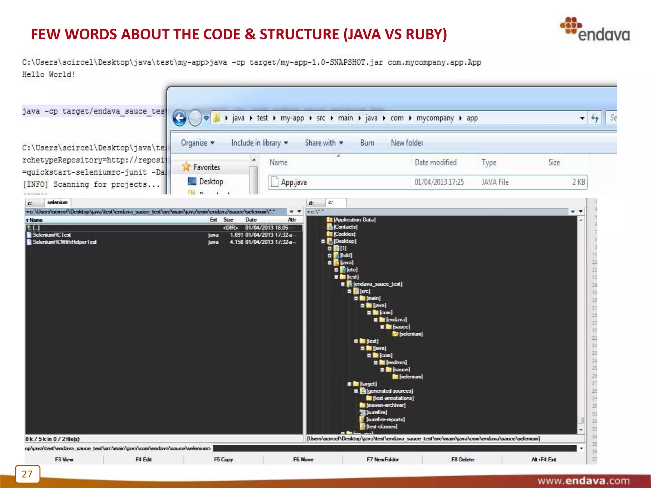651x488 pixels.
Task: Select the App.java file
Action: [x=428, y=182]
